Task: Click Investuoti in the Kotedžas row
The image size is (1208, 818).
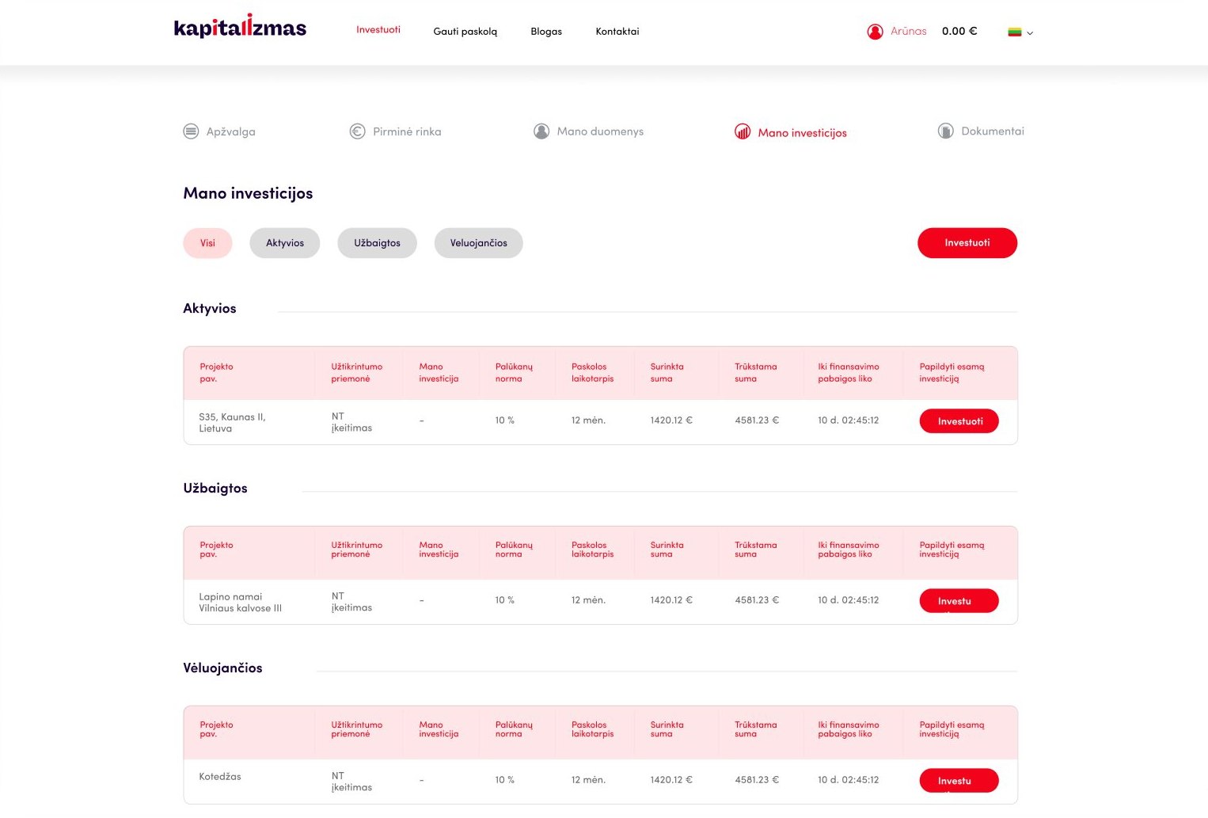Action: (x=959, y=781)
